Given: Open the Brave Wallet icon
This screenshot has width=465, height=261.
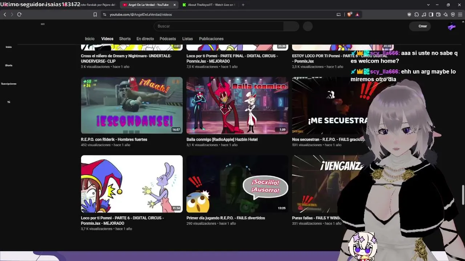Looking at the screenshot, I should point(438,14).
